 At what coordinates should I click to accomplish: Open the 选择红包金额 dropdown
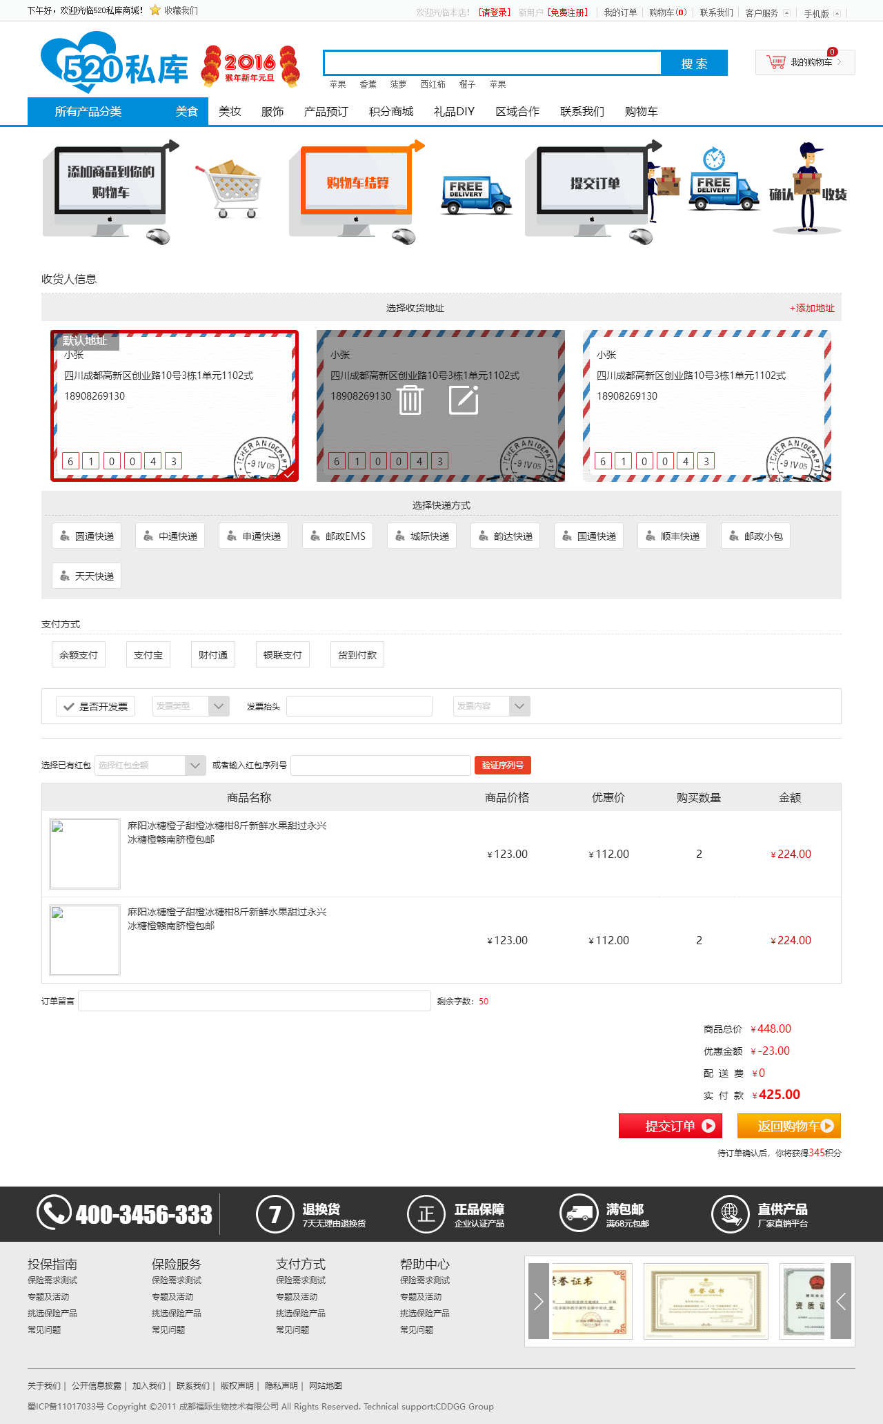150,765
